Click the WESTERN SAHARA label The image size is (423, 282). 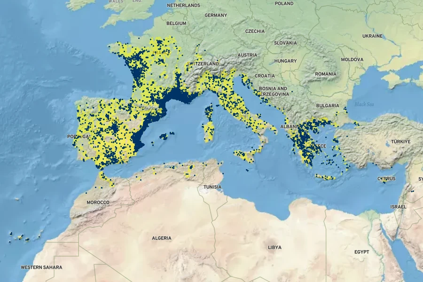(41, 267)
